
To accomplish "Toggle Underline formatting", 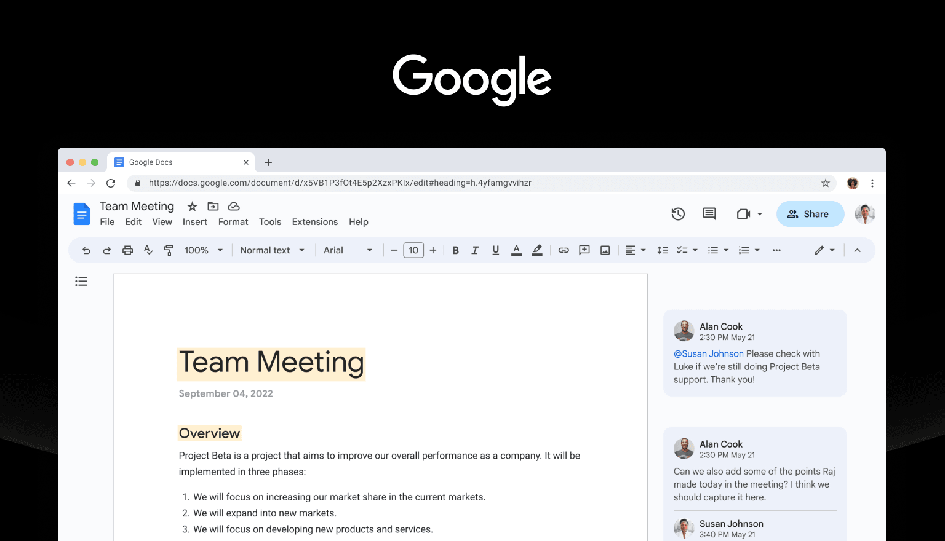I will tap(495, 250).
